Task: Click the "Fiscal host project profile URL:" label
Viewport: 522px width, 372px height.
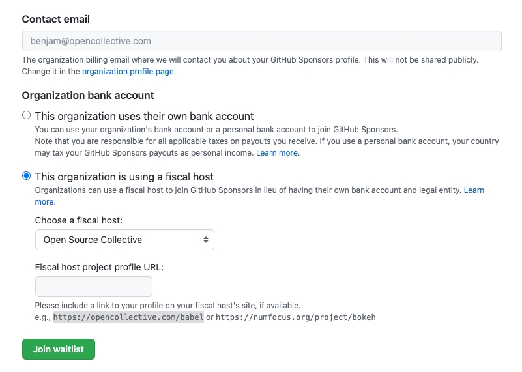Action: [x=99, y=267]
